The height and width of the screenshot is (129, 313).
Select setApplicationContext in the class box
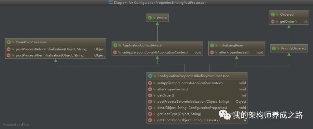click(190, 83)
